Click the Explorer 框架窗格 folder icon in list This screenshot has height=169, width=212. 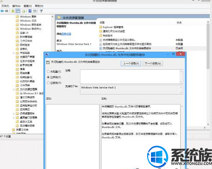pos(101,27)
